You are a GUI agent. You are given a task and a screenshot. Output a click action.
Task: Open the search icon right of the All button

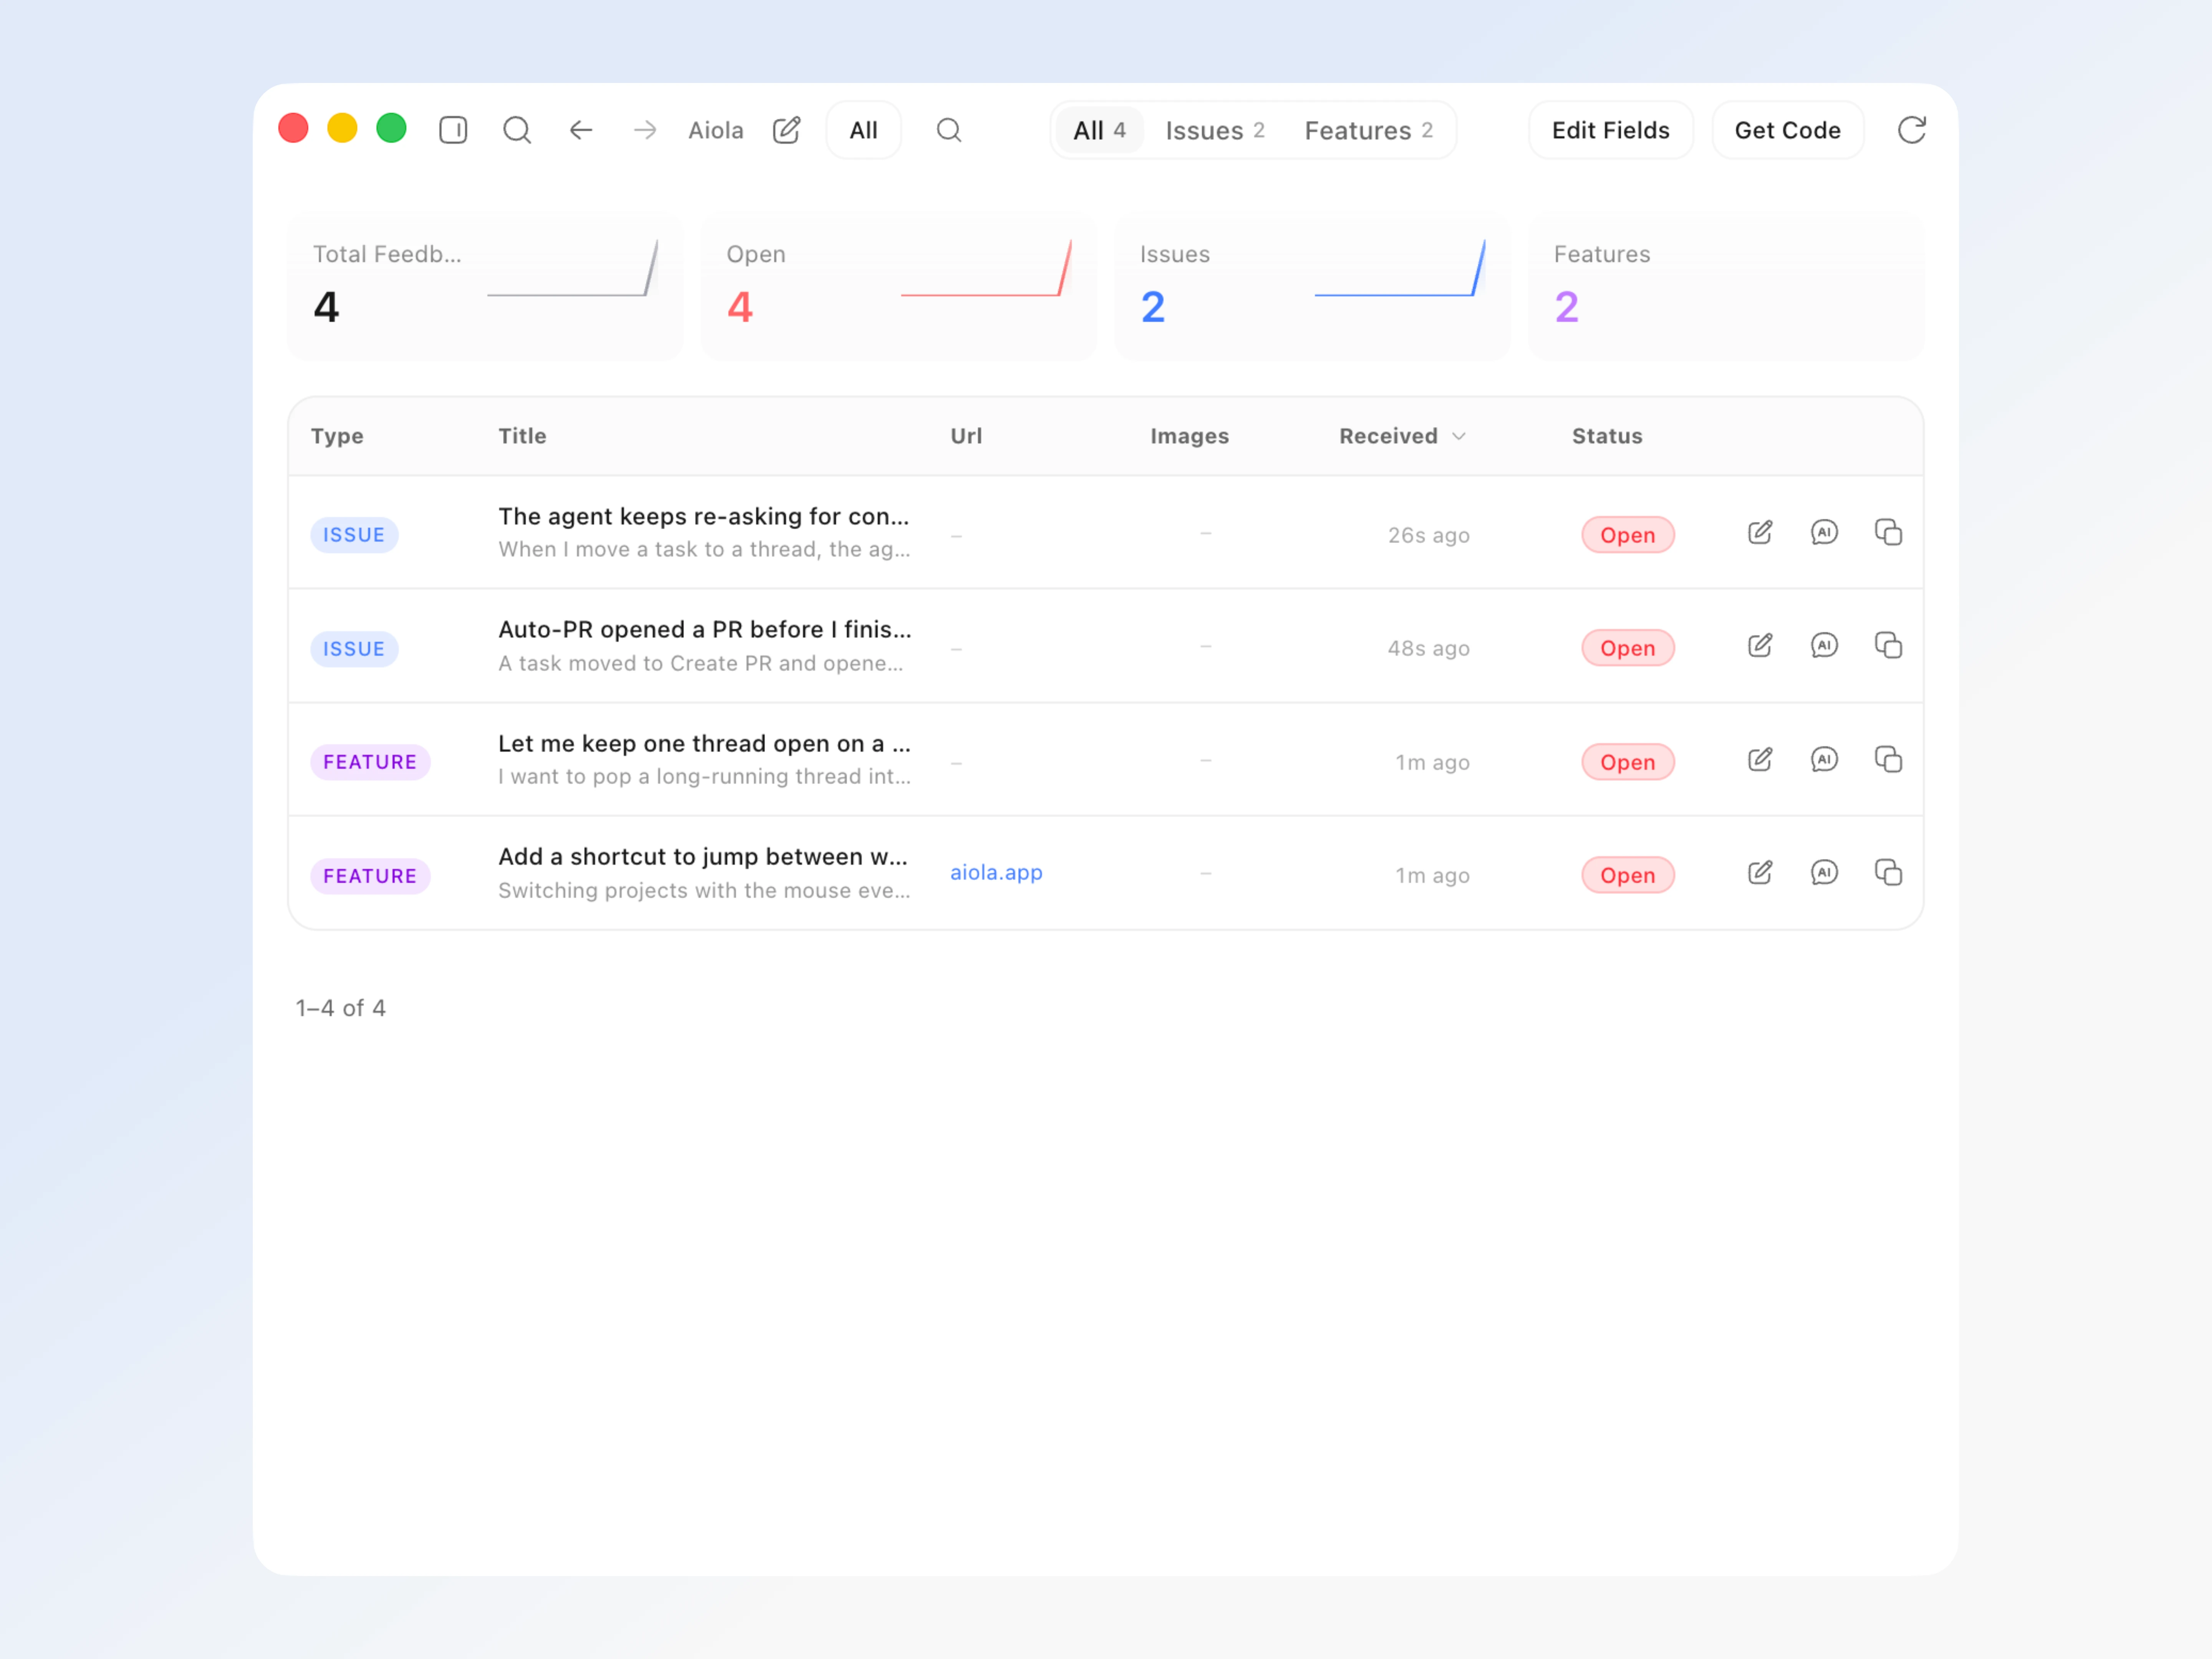[949, 130]
